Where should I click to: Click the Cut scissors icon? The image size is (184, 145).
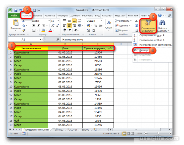point(23,21)
